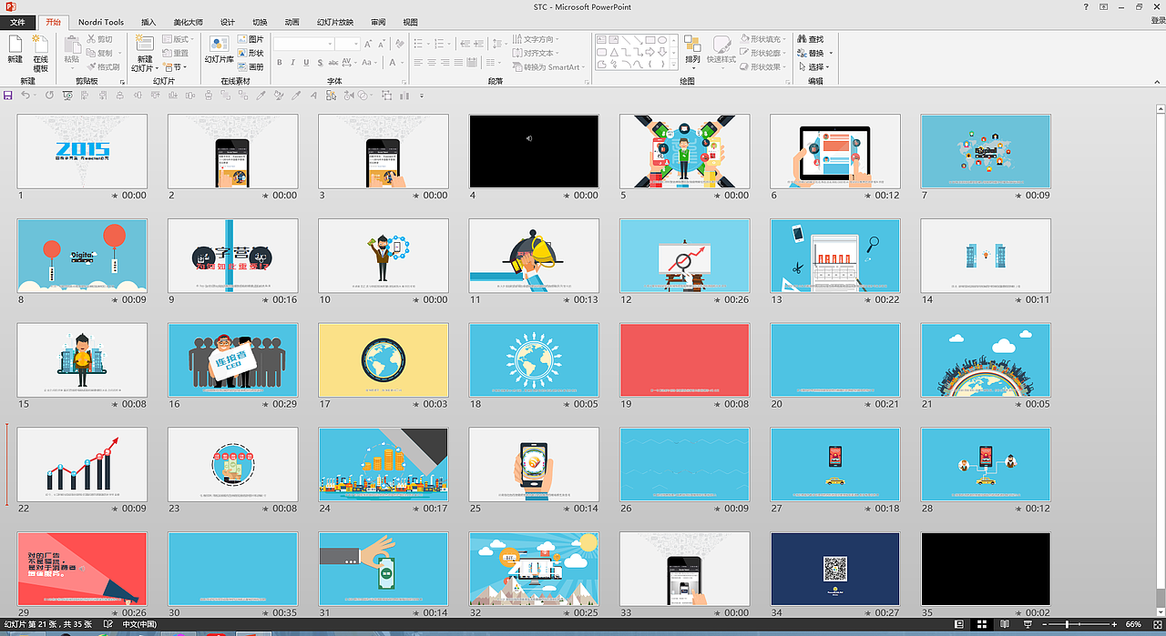Switch to Normal view in status bar

pyautogui.click(x=959, y=625)
